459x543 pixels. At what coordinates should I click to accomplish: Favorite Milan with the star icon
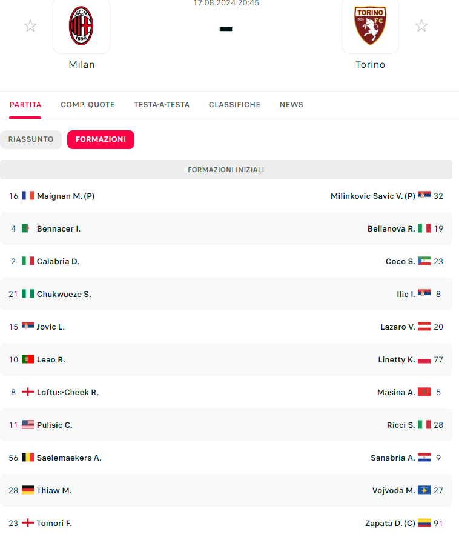(x=30, y=26)
